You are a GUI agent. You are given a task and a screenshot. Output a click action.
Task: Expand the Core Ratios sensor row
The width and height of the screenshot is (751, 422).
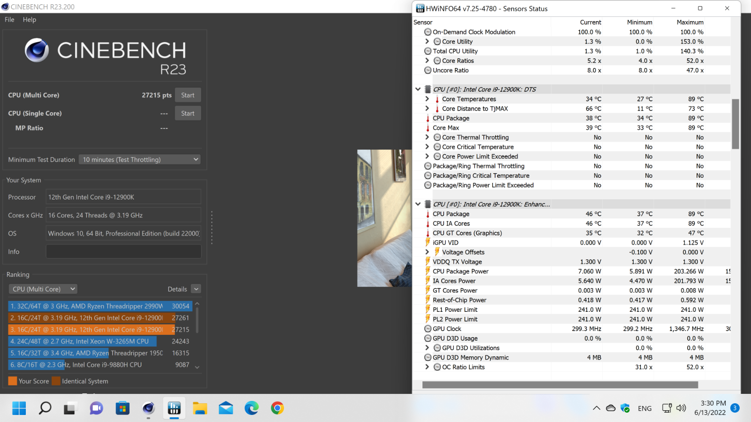[x=427, y=60]
